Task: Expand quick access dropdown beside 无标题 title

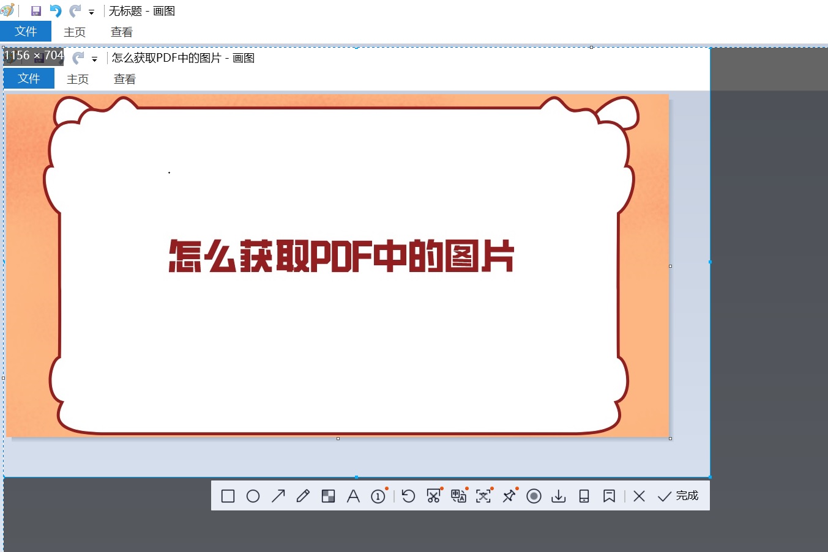Action: (x=91, y=12)
